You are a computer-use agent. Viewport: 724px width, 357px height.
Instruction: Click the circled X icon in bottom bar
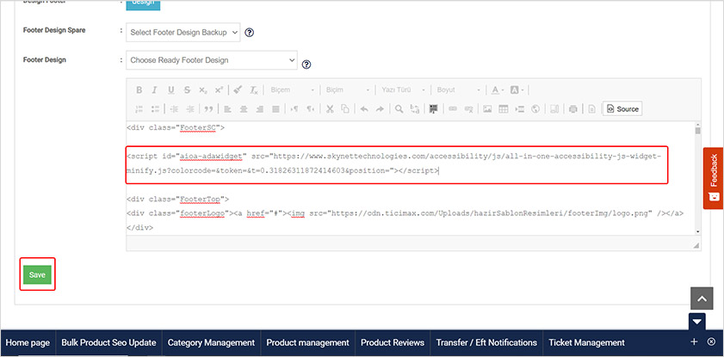pyautogui.click(x=712, y=342)
